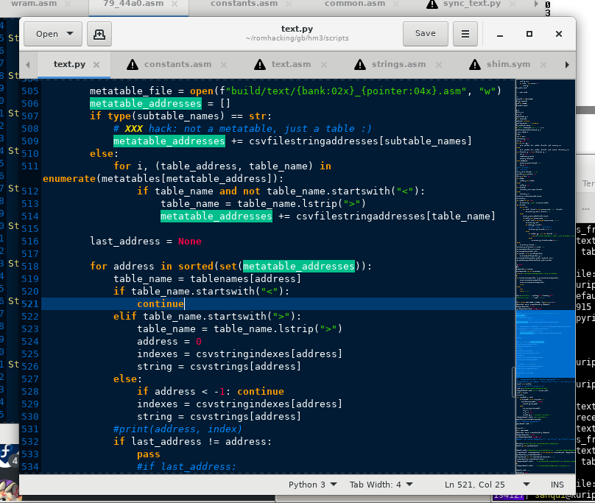This screenshot has width=595, height=503.
Task: Switch to the shim.sym tab
Action: (509, 64)
